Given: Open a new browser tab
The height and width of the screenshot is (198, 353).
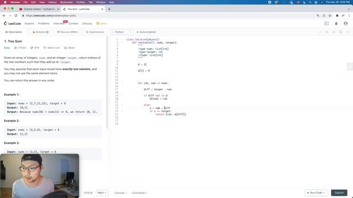Looking at the screenshot, I should (x=109, y=9).
